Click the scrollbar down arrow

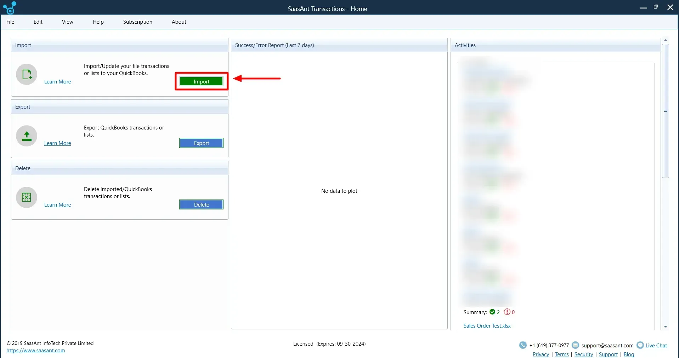(666, 327)
